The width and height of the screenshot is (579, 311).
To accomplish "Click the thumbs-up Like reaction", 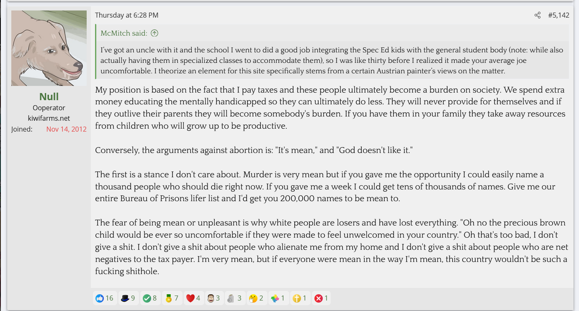I will [104, 298].
